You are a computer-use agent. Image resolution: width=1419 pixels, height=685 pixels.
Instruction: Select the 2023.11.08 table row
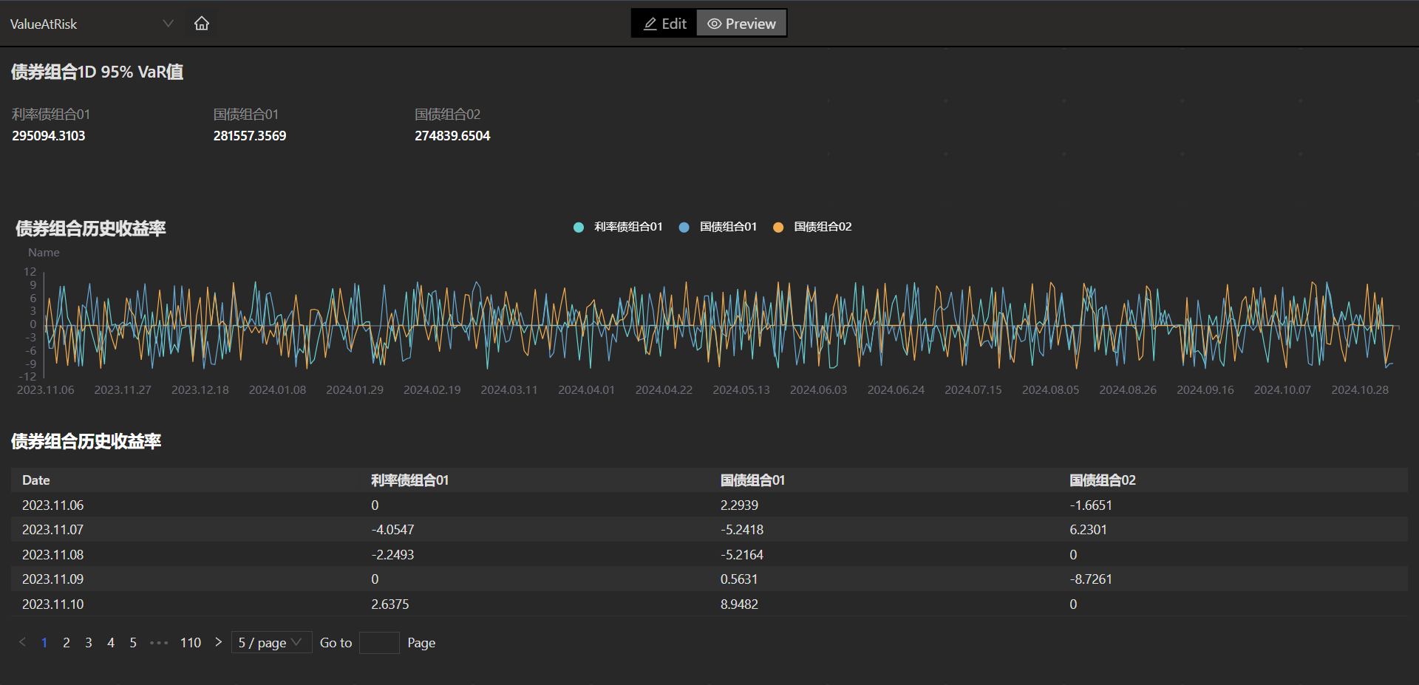(709, 554)
